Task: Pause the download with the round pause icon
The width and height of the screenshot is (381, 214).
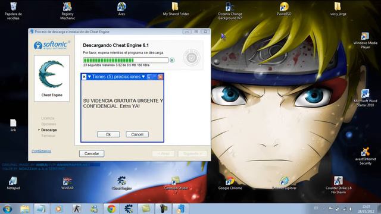Action: coord(172,60)
